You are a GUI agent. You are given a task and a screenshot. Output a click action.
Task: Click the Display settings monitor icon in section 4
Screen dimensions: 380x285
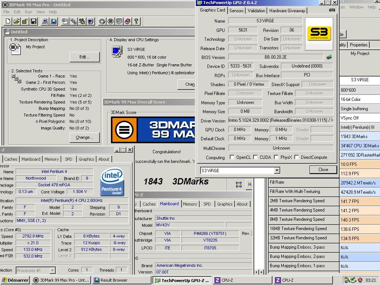pyautogui.click(x=117, y=52)
